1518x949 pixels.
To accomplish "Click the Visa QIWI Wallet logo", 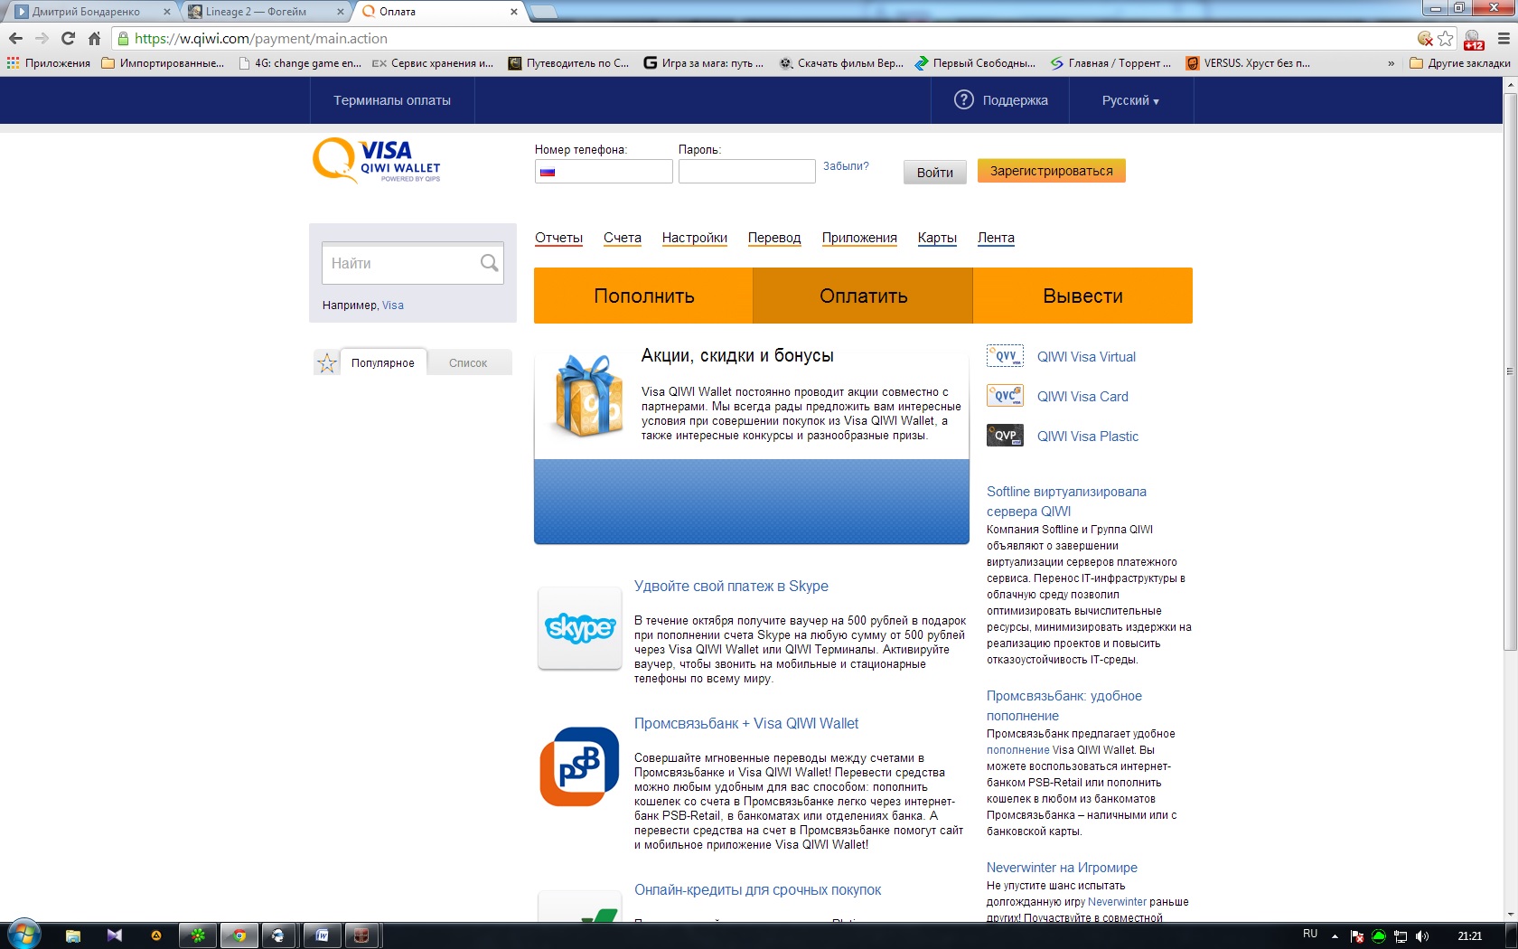I will pyautogui.click(x=377, y=161).
